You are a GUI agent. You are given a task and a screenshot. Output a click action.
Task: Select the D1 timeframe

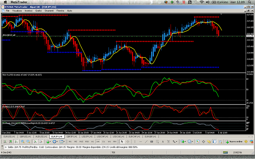click(104, 142)
